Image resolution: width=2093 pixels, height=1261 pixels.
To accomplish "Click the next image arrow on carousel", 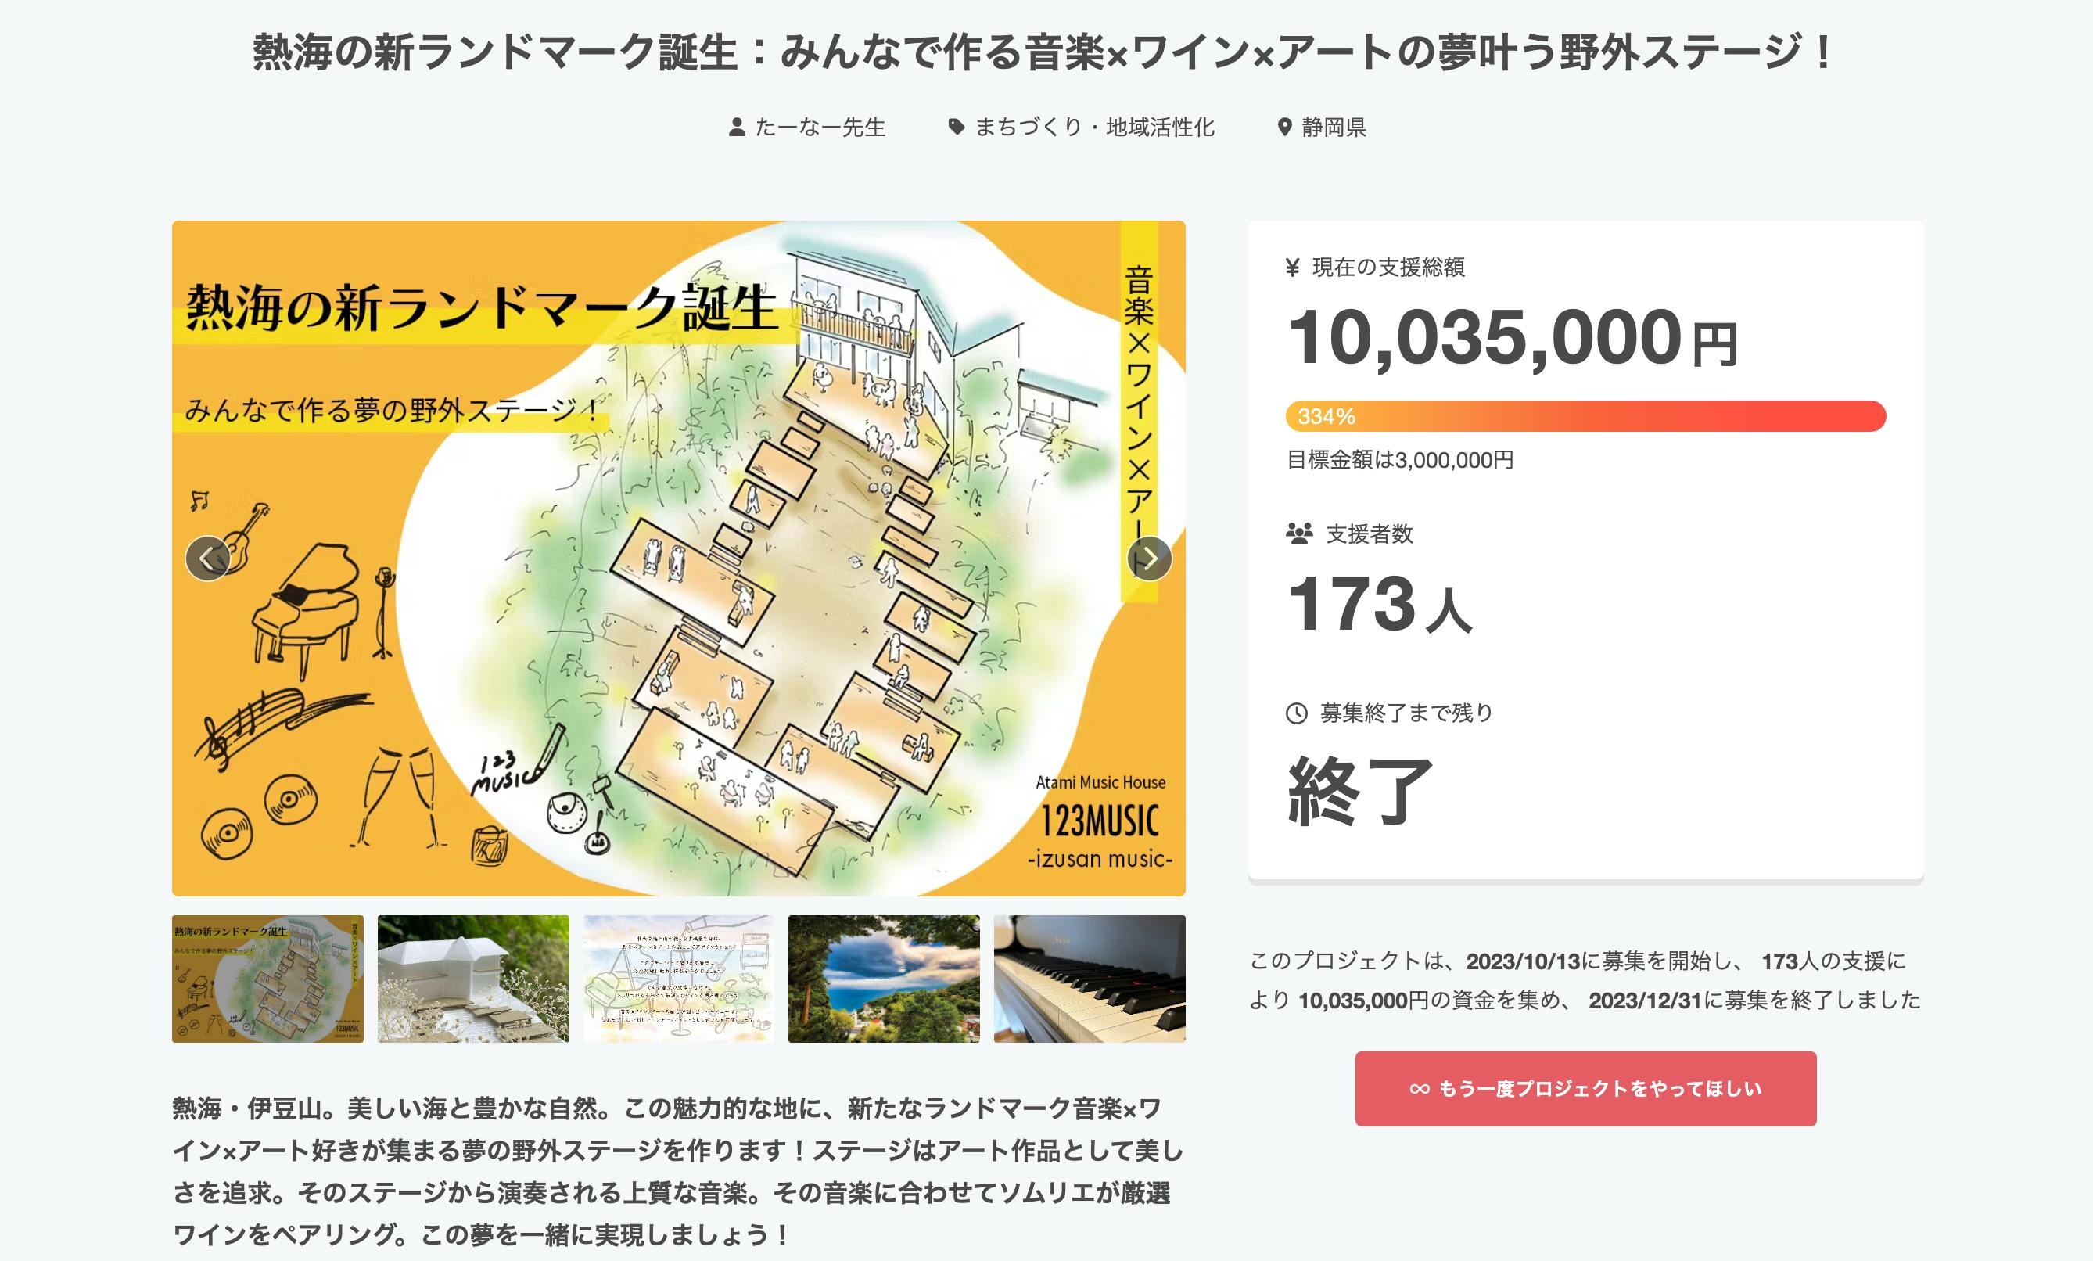I will pos(1149,559).
